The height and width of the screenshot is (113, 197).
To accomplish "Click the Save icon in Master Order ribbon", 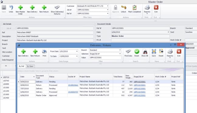I will 4,8.
